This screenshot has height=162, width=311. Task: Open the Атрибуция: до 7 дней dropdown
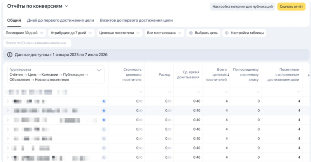tap(71, 33)
